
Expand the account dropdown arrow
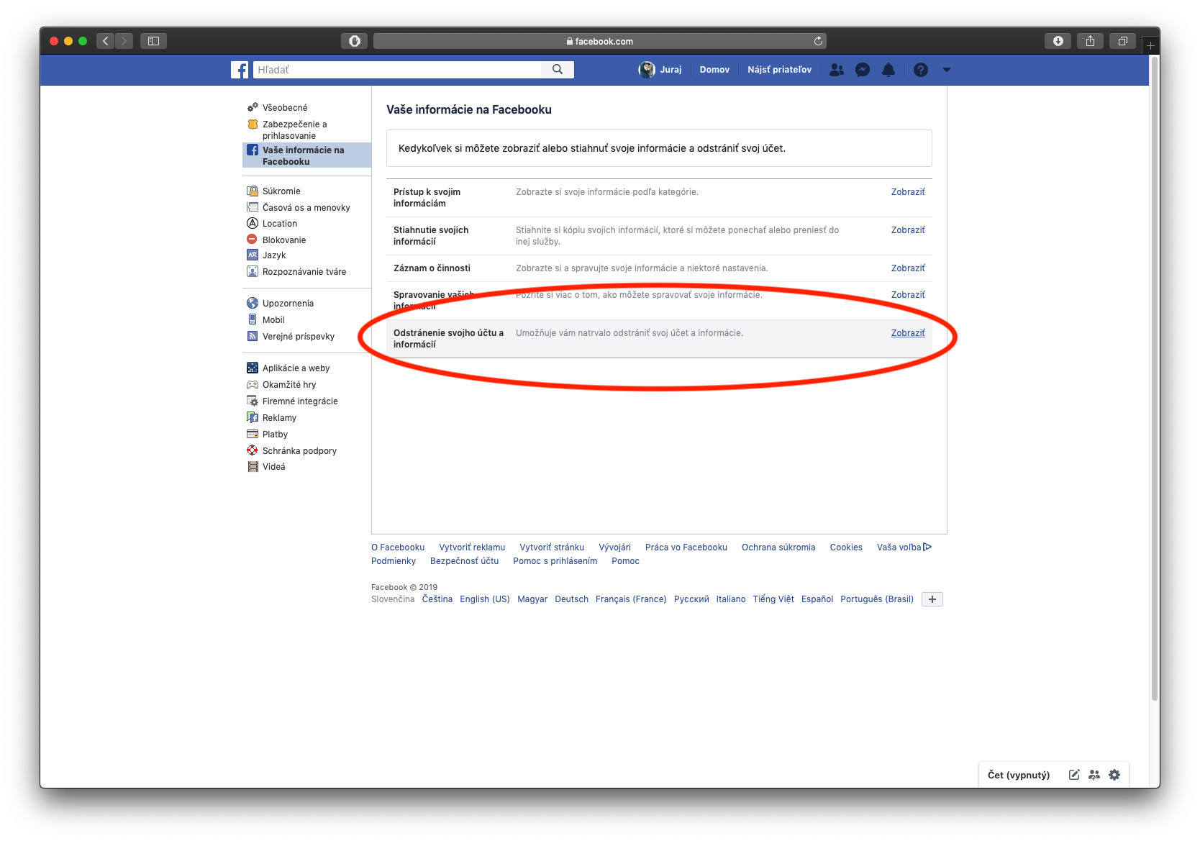[947, 70]
